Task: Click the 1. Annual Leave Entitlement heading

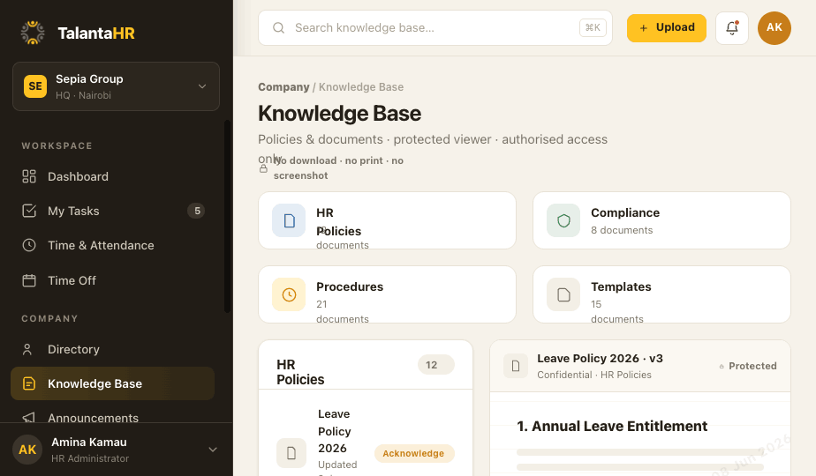Action: [612, 426]
